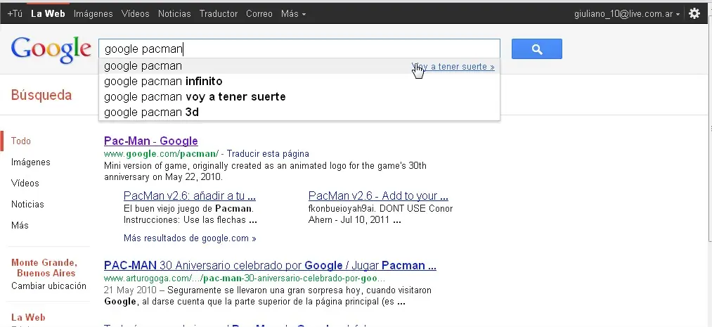This screenshot has height=327, width=712.
Task: Click inside the search text box
Action: click(299, 49)
